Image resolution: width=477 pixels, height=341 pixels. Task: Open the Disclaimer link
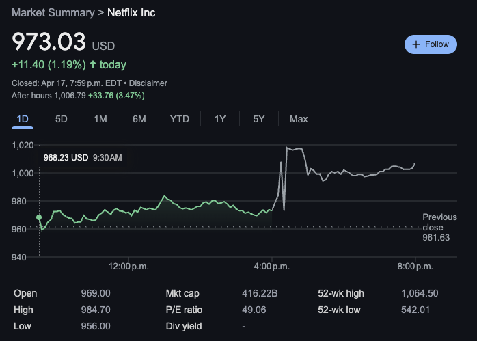tap(148, 83)
